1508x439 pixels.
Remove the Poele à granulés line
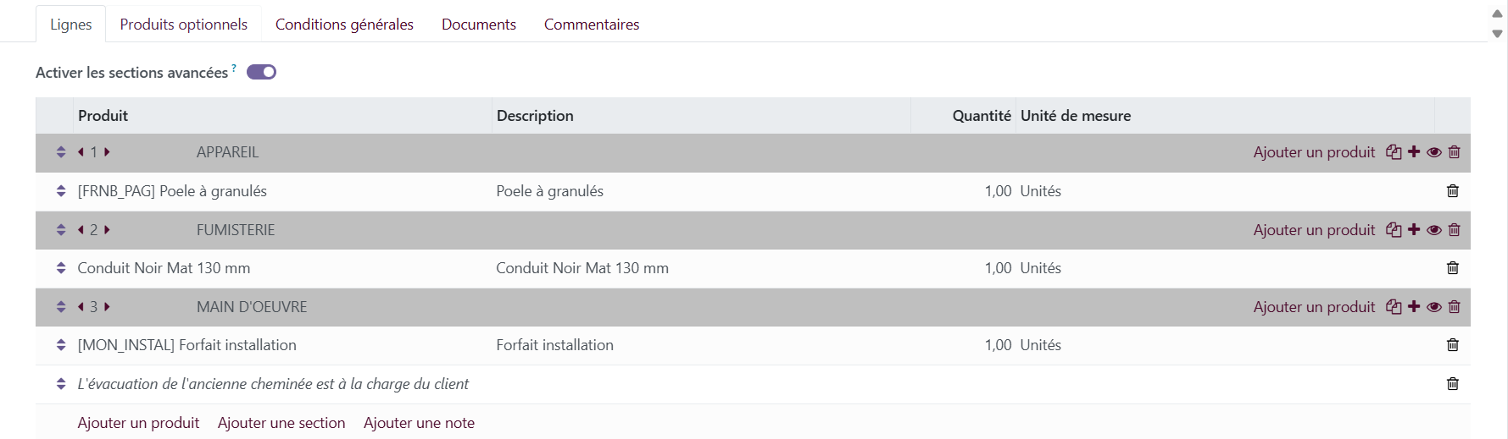pos(1453,191)
